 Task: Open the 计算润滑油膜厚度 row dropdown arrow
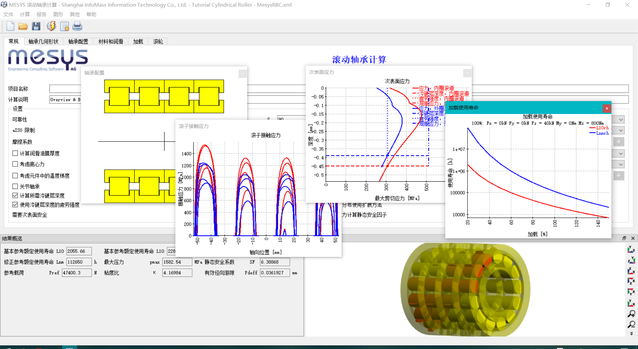(620, 153)
